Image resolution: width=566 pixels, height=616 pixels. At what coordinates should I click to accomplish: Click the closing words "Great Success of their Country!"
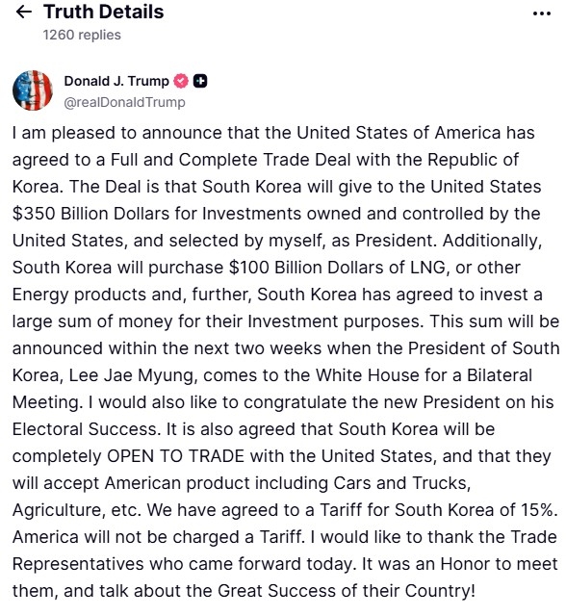[x=347, y=591]
